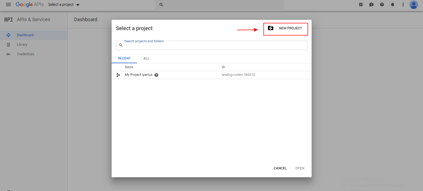423x191 pixels.
Task: Click the Library grid icon
Action: coord(8,45)
